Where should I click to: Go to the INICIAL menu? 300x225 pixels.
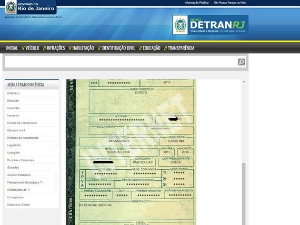pos(12,48)
